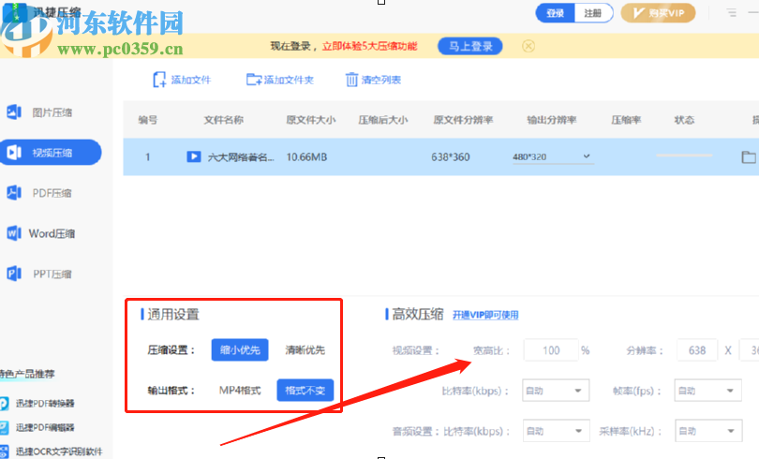Click the 原文件分辨率 column header

click(x=463, y=120)
